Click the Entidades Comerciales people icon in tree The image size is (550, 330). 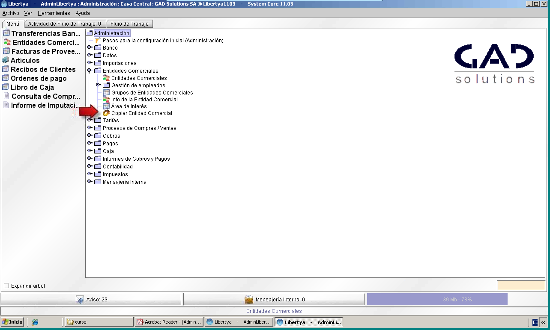[x=106, y=78]
